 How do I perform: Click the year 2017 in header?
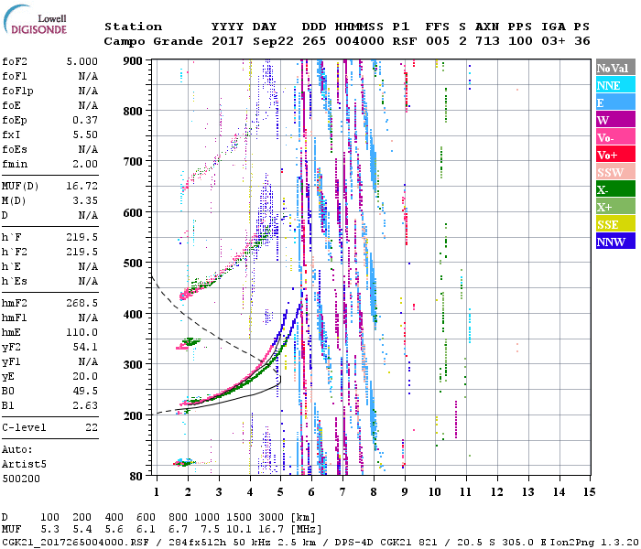228,41
